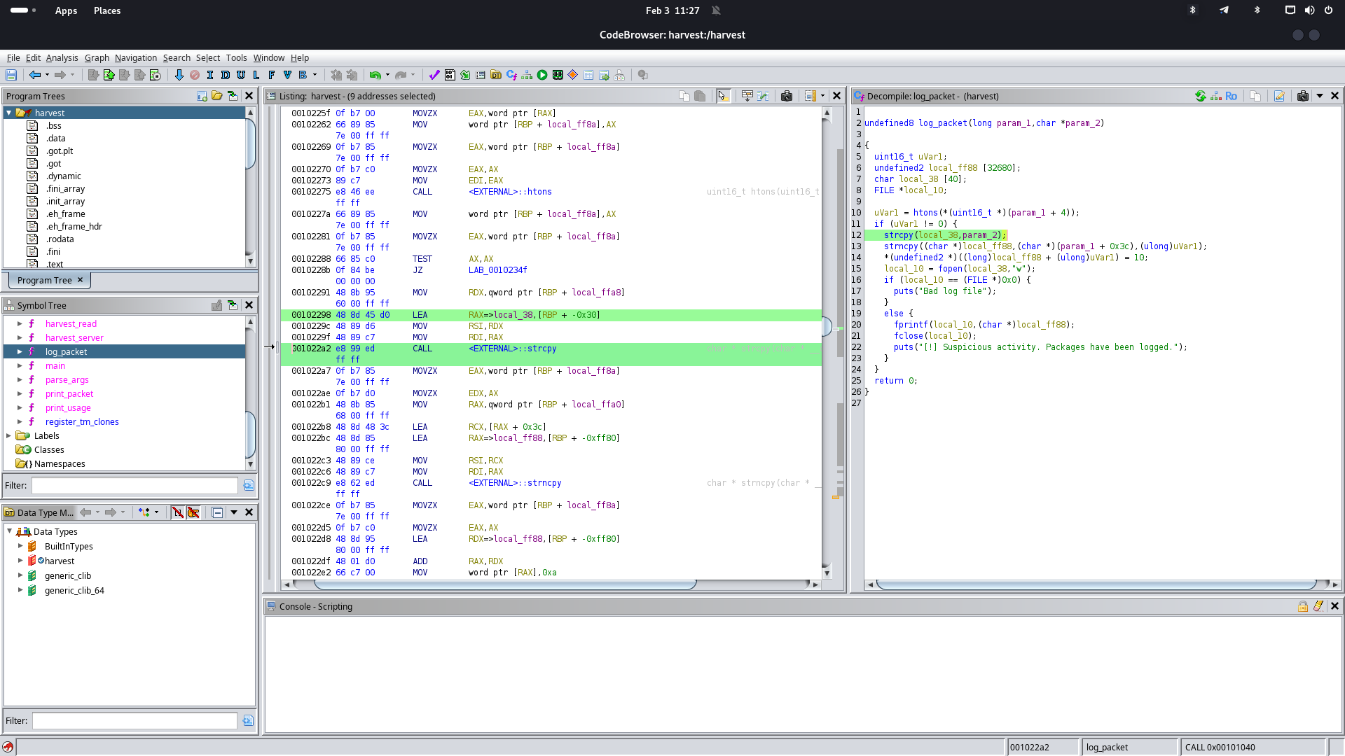This screenshot has height=756, width=1345.
Task: Open the Analysis menu
Action: pos(62,57)
